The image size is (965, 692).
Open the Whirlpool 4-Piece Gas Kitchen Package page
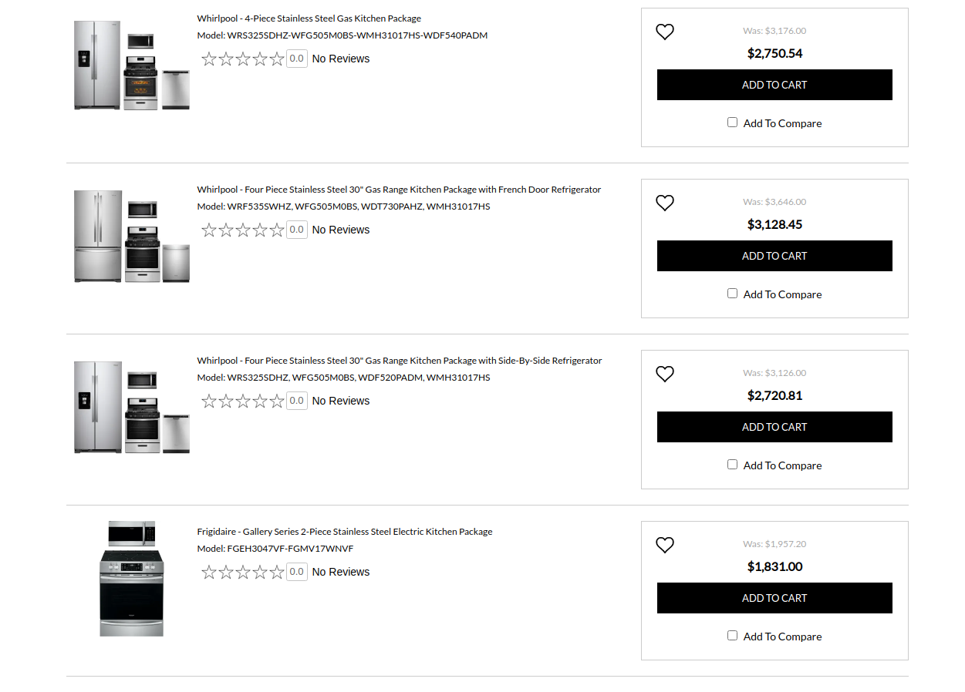coord(309,18)
